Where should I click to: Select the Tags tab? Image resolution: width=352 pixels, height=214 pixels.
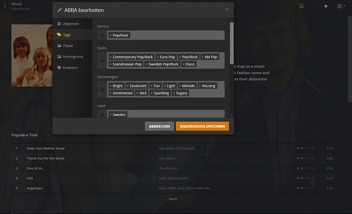tap(72, 35)
